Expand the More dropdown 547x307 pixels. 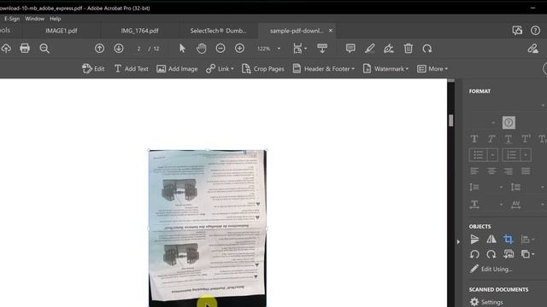coord(432,68)
